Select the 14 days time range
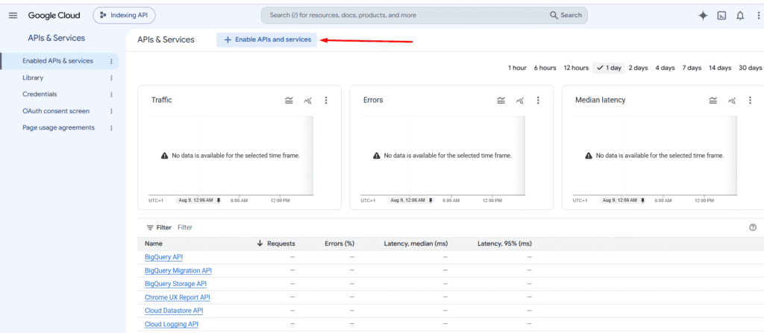The width and height of the screenshot is (764, 333). 720,68
